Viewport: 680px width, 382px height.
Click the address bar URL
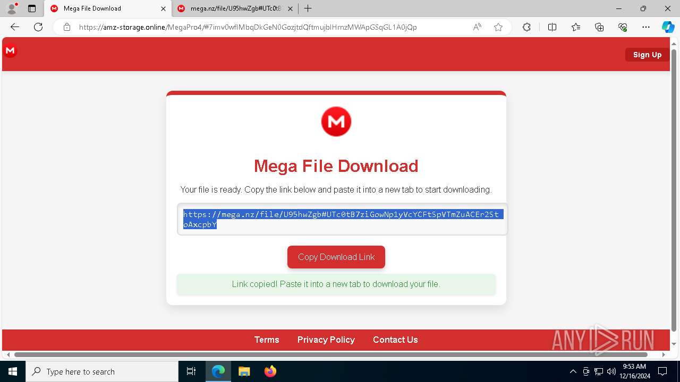(248, 27)
